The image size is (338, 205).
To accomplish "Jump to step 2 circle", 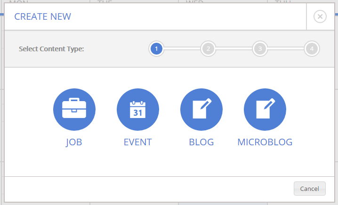I will [x=208, y=48].
